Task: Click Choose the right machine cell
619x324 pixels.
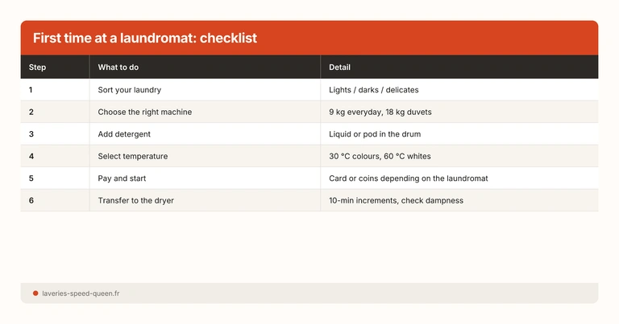Action: (x=145, y=112)
